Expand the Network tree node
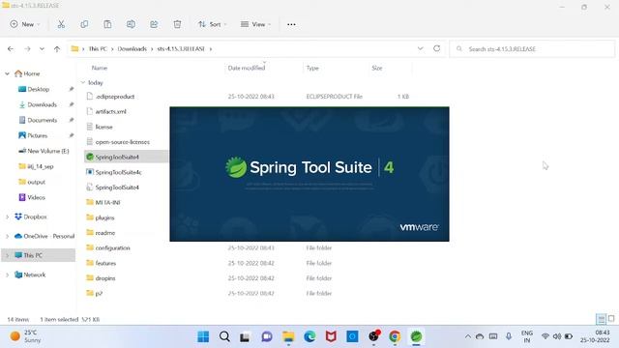619x348 pixels. (x=7, y=275)
